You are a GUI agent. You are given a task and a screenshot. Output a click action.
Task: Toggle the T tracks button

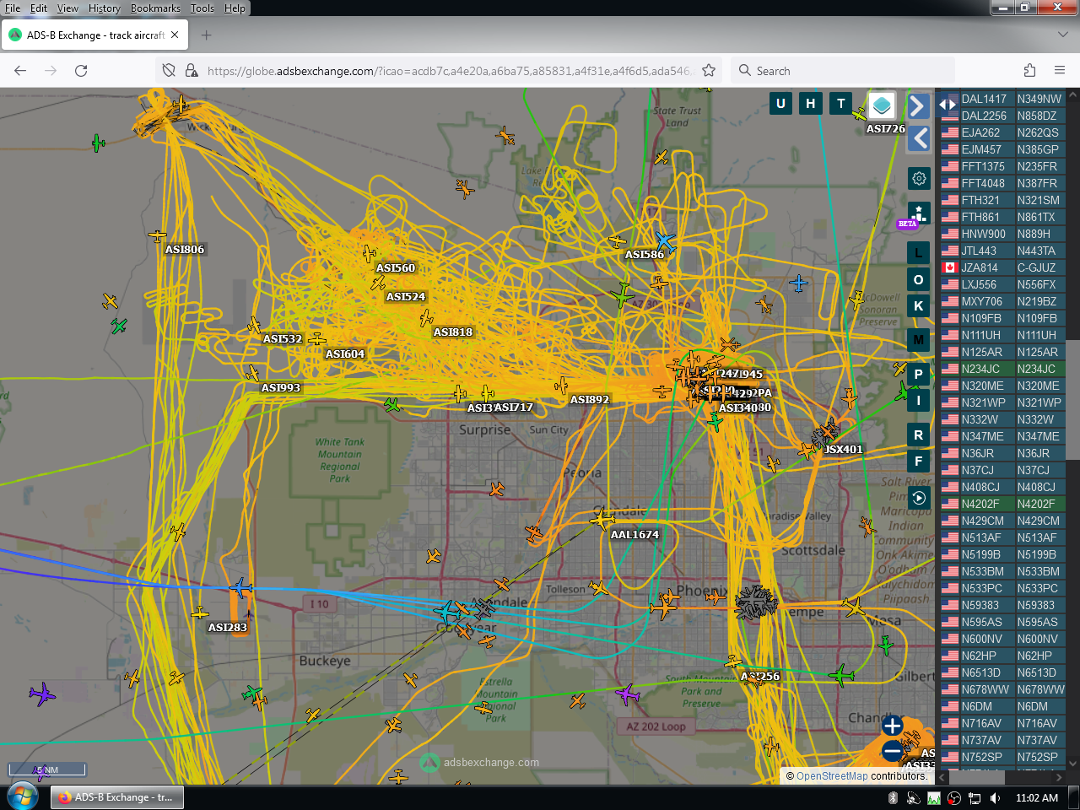(840, 104)
